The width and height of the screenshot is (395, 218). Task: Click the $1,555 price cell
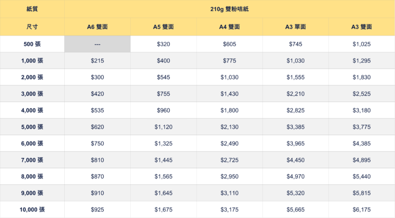coord(295,77)
